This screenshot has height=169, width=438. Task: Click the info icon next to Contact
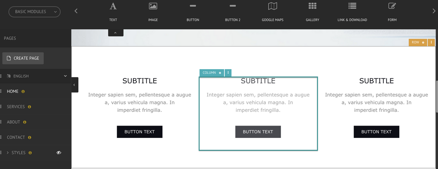(x=30, y=138)
